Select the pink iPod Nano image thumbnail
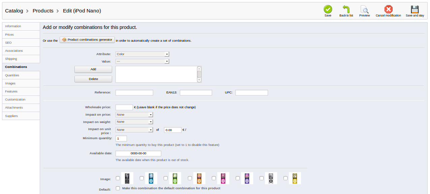The width and height of the screenshot is (430, 194). coord(223,178)
